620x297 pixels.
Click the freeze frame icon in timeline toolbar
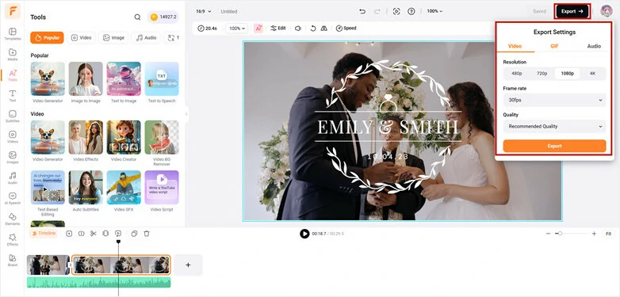(x=105, y=234)
